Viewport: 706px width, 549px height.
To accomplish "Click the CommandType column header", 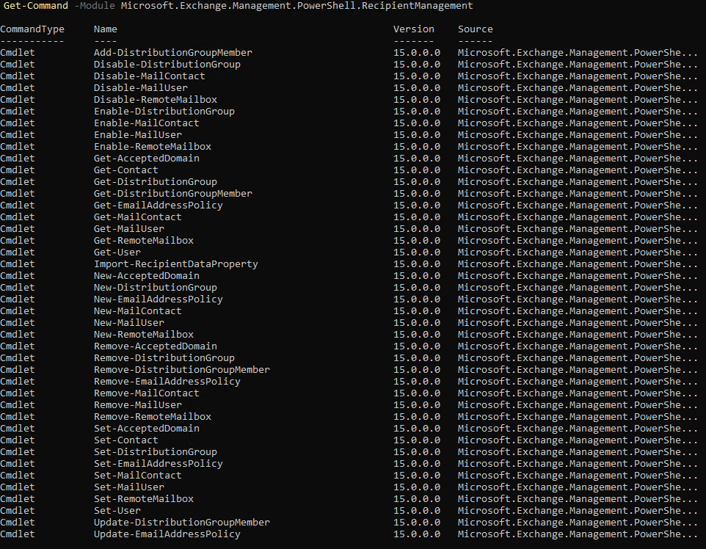I will [32, 29].
